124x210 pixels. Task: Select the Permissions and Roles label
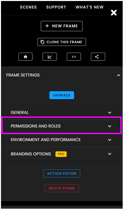(x=36, y=126)
